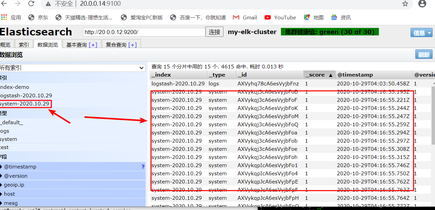Edit the Elasticsearch connection URL field

[144, 32]
